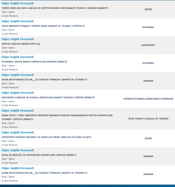Open job title link above DEMİDERM MAKİNA

(18, 132)
